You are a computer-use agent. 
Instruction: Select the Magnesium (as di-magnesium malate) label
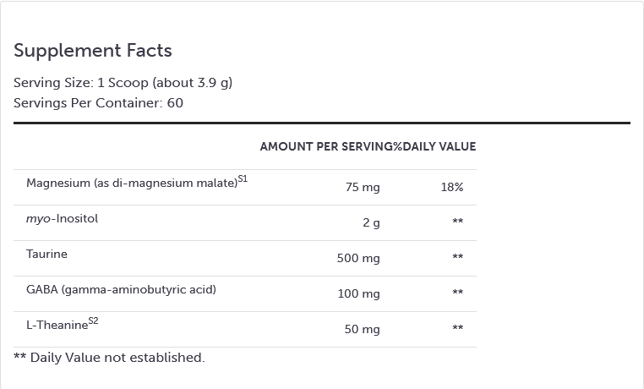(131, 184)
